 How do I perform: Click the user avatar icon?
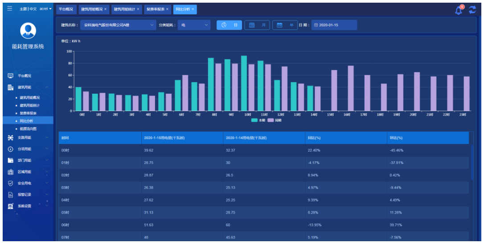tap(28, 30)
